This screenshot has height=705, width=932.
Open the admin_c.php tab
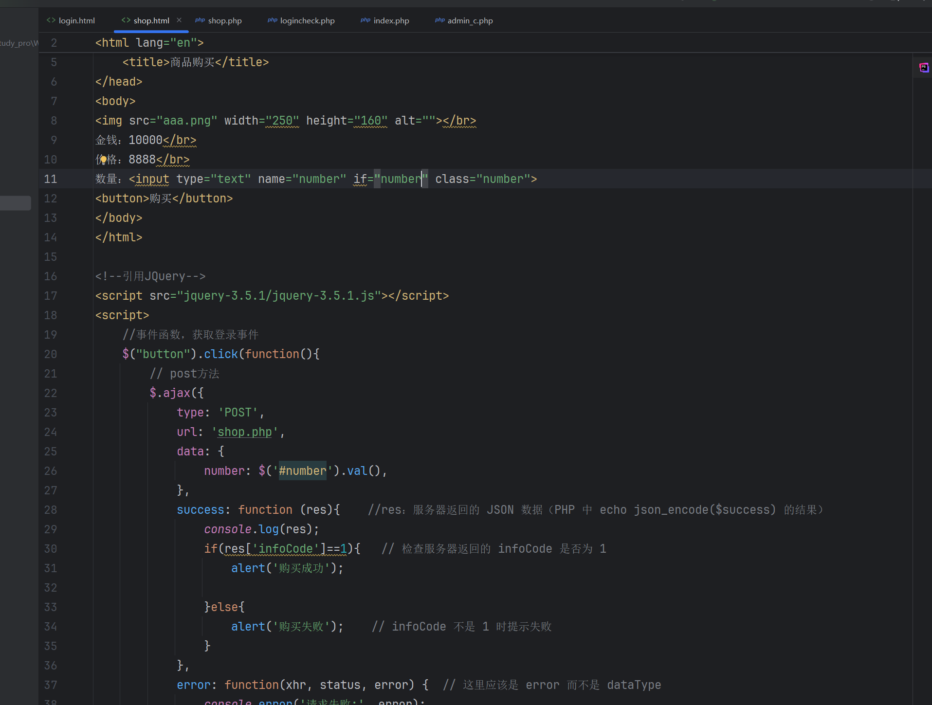[x=464, y=20]
